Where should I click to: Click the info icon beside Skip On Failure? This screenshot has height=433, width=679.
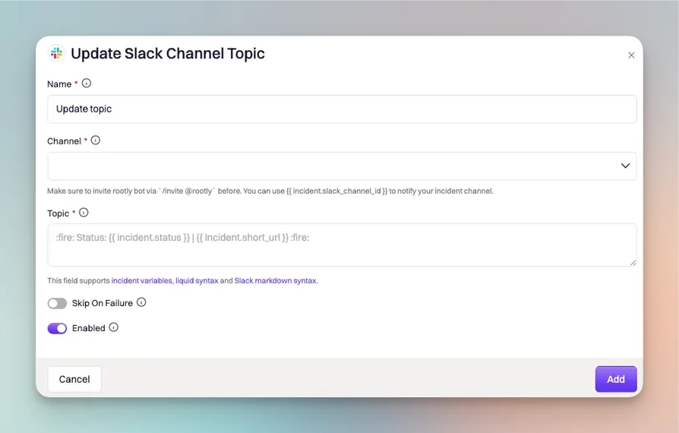tap(141, 302)
